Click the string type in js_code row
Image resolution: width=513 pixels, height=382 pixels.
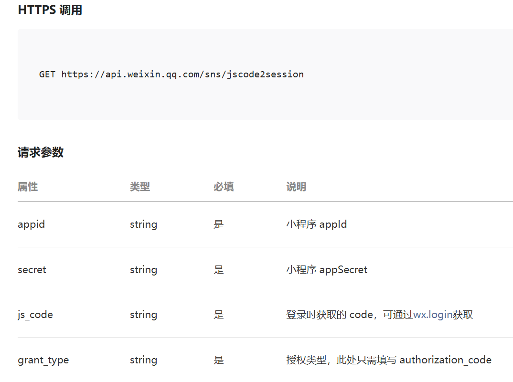point(143,315)
